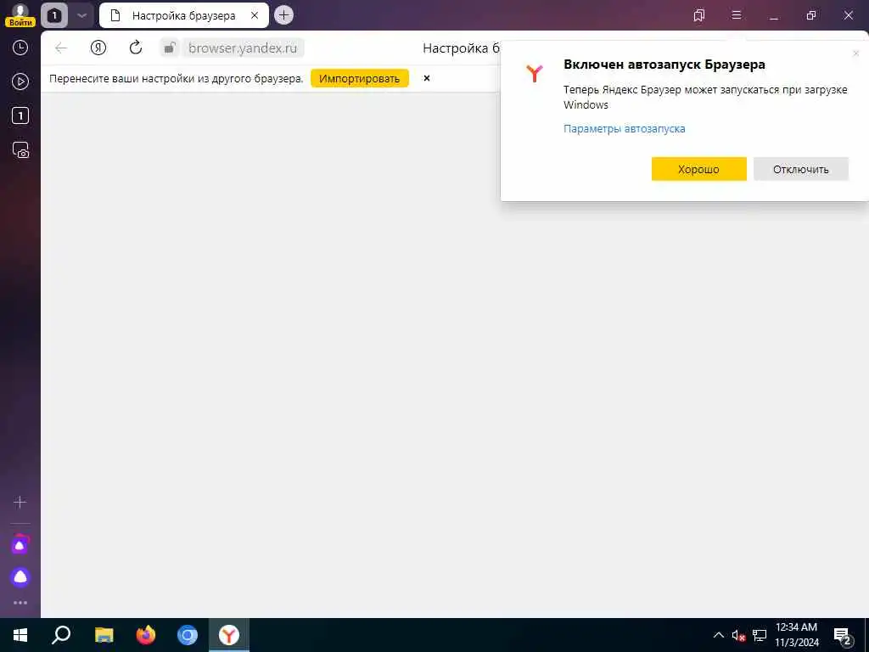Click the Отключить button
Screen dimensions: 869x652
tap(800, 169)
